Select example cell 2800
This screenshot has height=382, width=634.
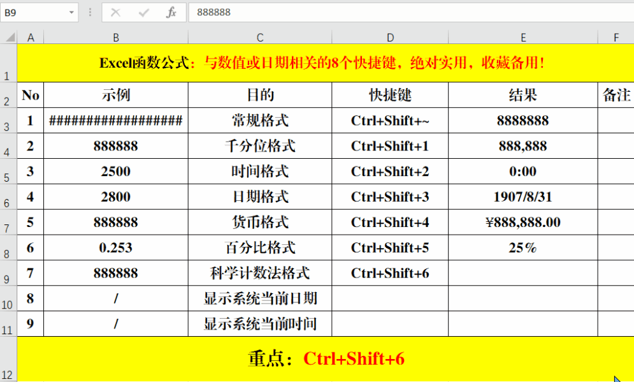point(116,196)
